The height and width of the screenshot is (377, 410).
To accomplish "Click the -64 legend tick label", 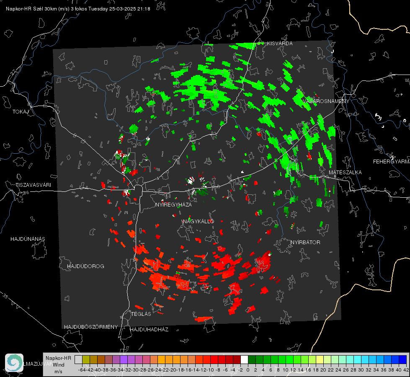I will 82,370.
